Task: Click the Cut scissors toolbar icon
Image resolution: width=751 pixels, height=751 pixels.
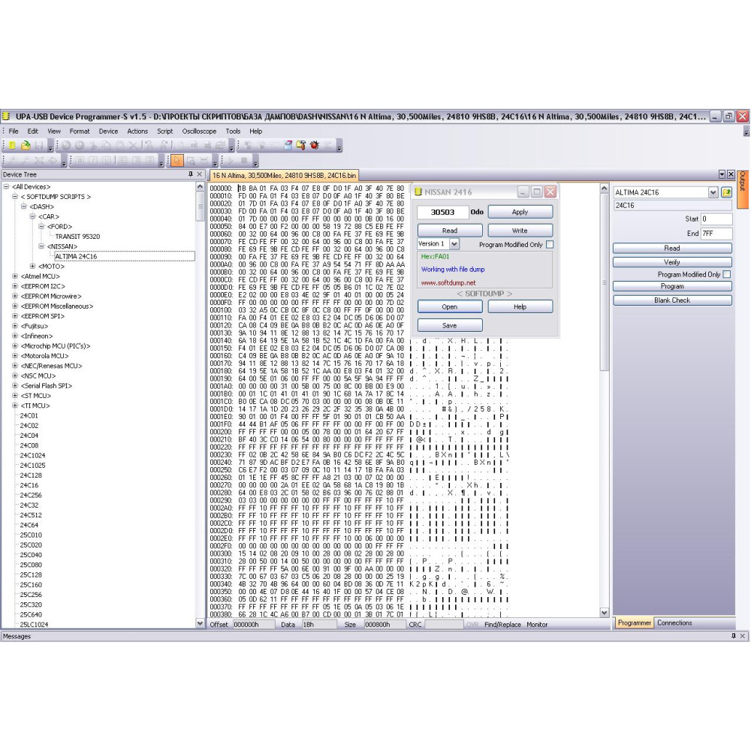Action: (x=93, y=145)
